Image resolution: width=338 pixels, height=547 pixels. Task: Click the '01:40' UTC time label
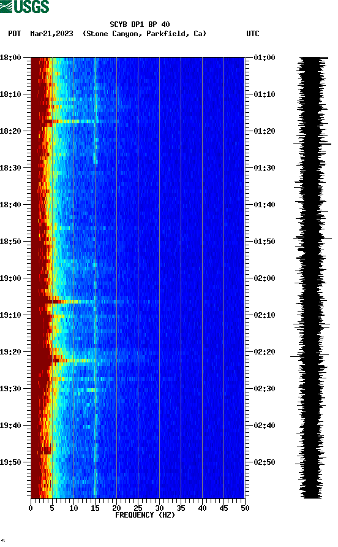click(265, 205)
